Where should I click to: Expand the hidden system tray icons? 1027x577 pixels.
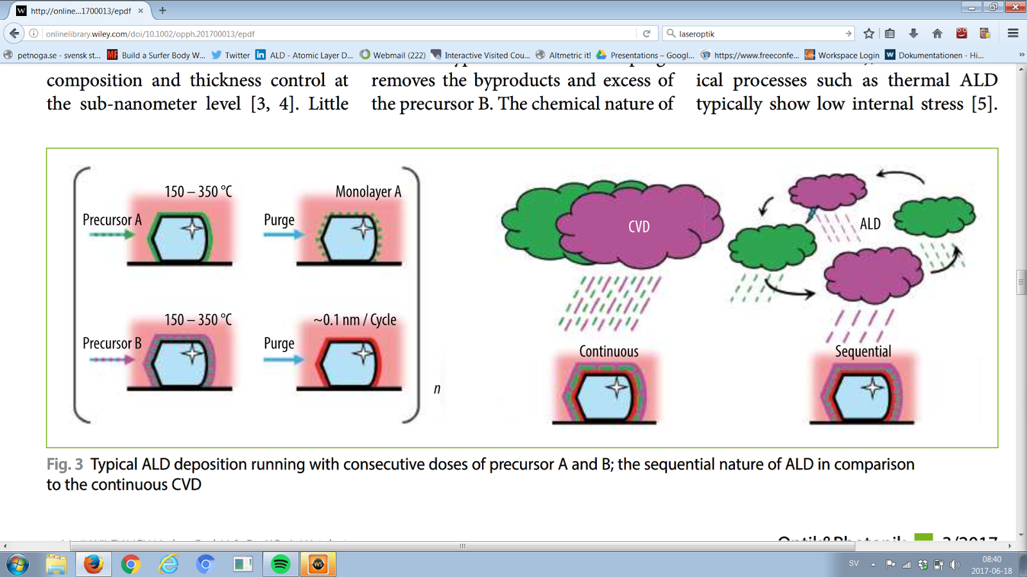click(x=874, y=564)
